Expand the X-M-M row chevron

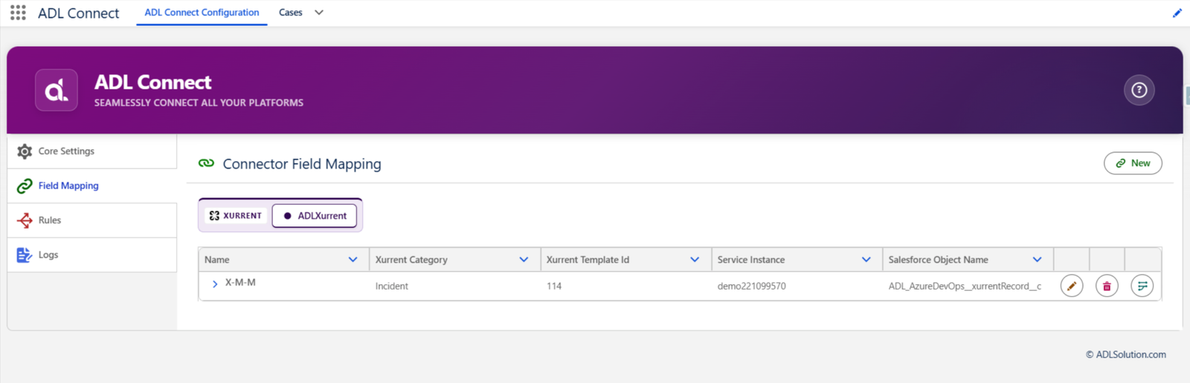pyautogui.click(x=215, y=284)
